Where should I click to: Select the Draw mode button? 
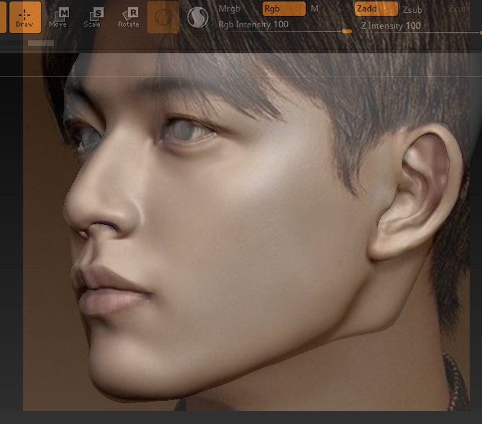(x=25, y=17)
